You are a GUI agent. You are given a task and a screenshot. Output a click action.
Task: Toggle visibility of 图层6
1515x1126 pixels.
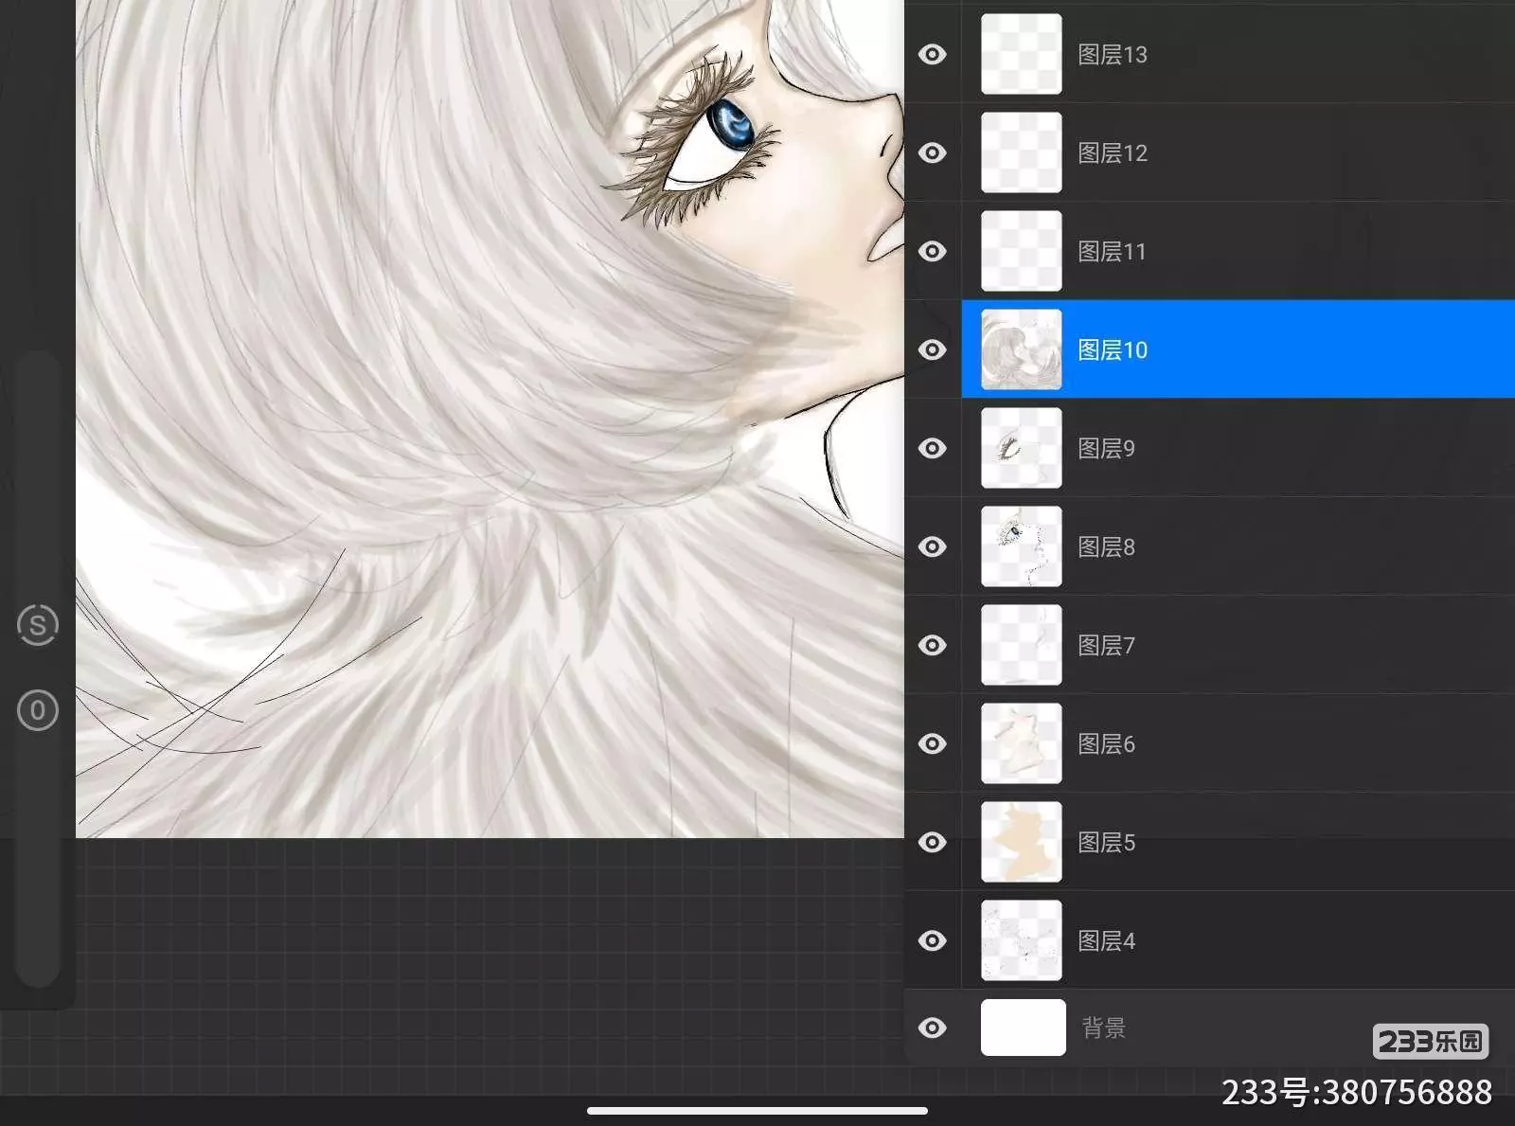[x=933, y=744]
